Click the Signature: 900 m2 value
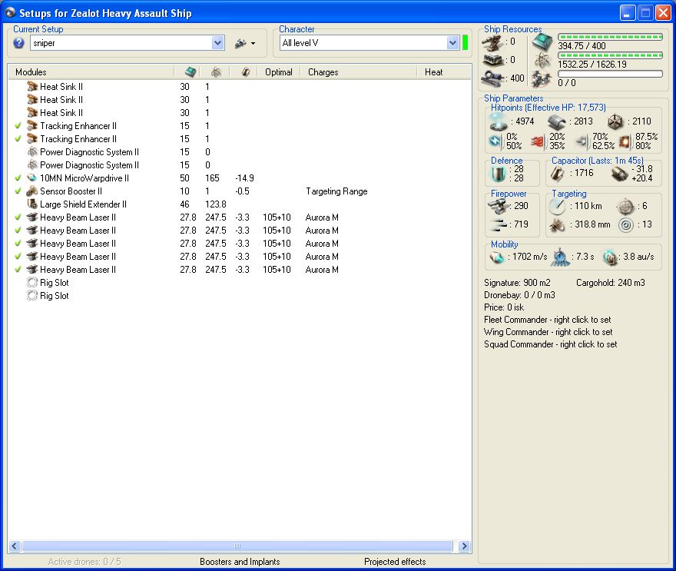The height and width of the screenshot is (571, 676). tap(517, 283)
